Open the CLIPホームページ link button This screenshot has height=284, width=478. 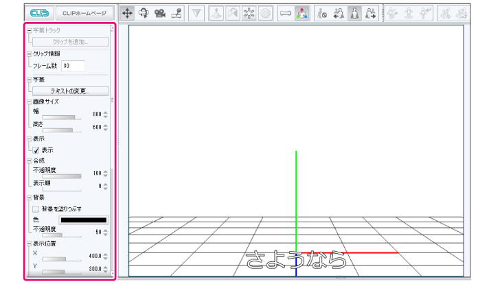pyautogui.click(x=84, y=13)
